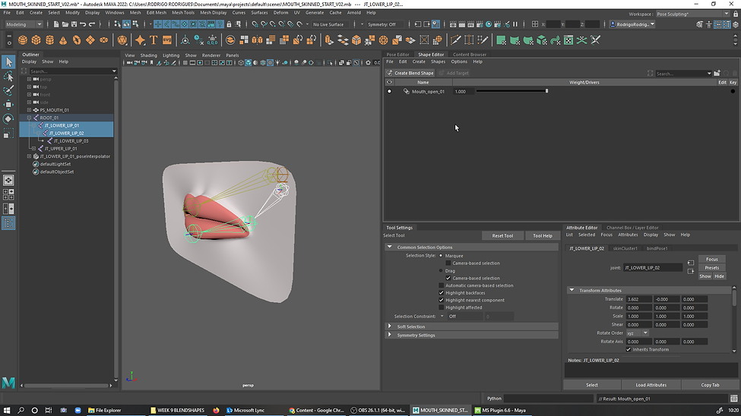Select Drag selection style
The height and width of the screenshot is (416, 741).
tap(441, 270)
